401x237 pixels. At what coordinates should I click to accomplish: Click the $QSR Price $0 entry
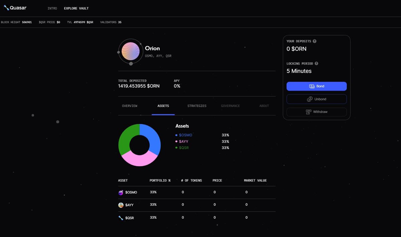point(49,22)
